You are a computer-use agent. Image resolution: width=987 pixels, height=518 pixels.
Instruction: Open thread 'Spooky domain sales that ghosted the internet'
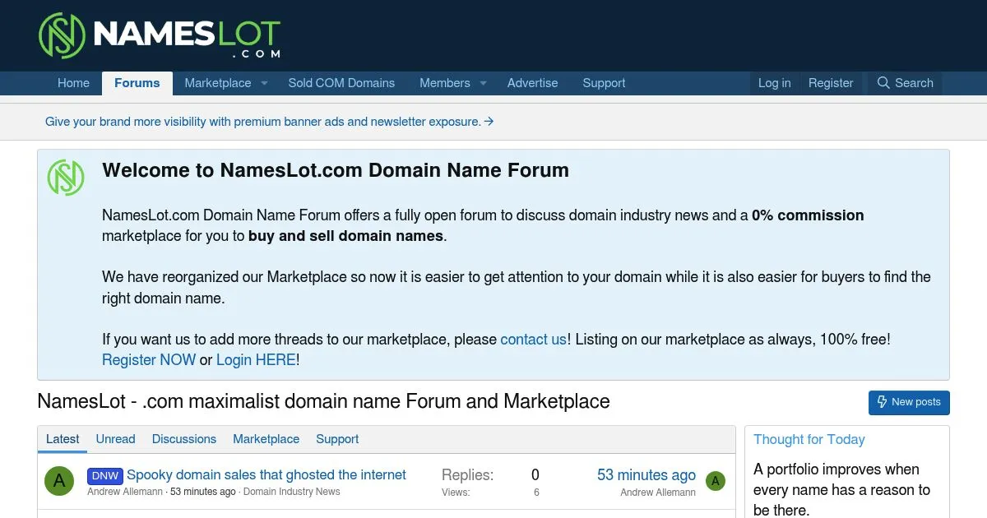266,474
